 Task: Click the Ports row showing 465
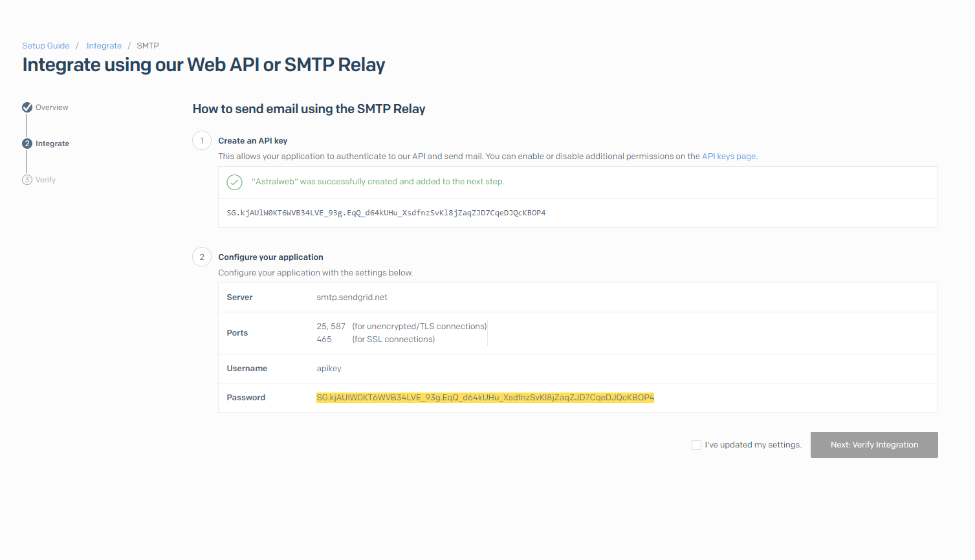(324, 339)
